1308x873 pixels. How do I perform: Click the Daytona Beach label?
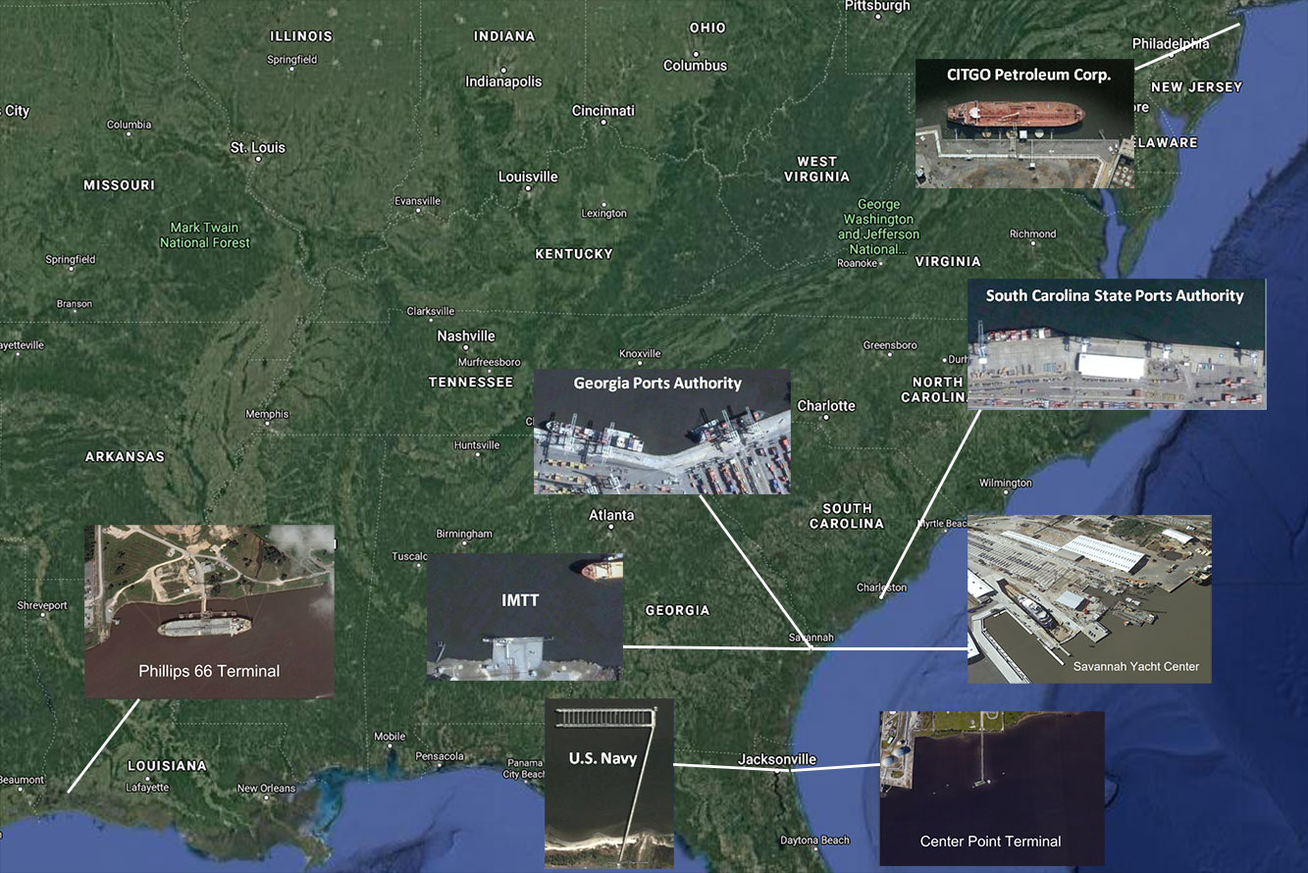click(814, 841)
